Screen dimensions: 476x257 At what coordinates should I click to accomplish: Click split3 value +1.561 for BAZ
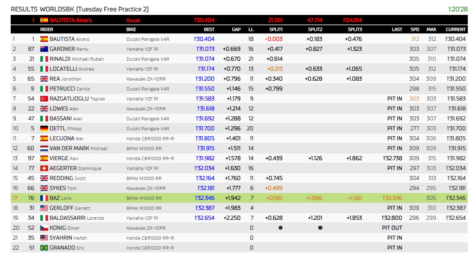coord(354,198)
